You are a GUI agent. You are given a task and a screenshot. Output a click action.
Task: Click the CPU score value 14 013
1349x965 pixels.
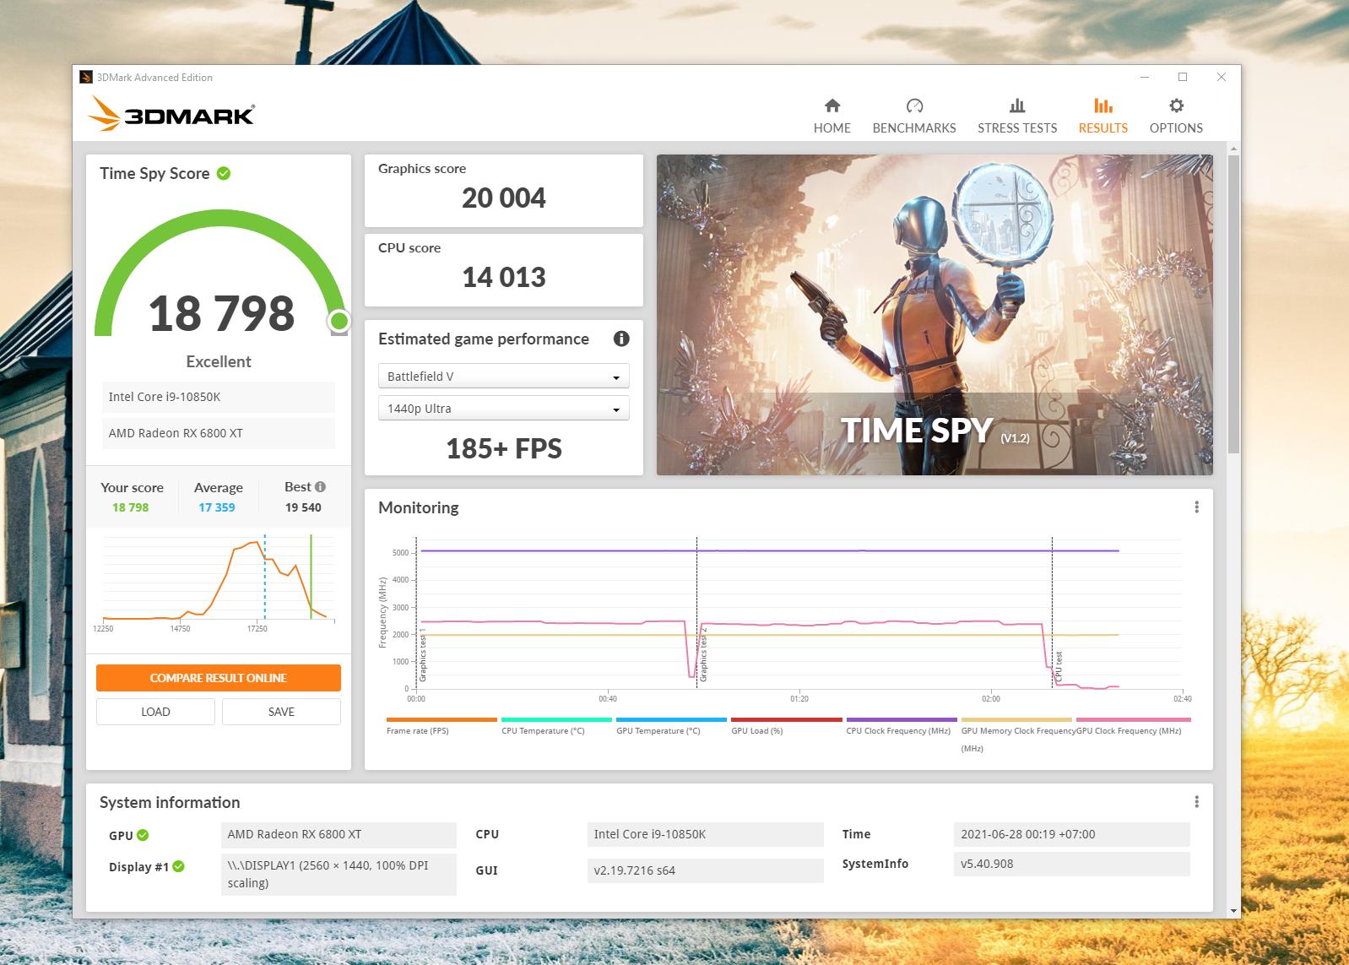pos(504,277)
